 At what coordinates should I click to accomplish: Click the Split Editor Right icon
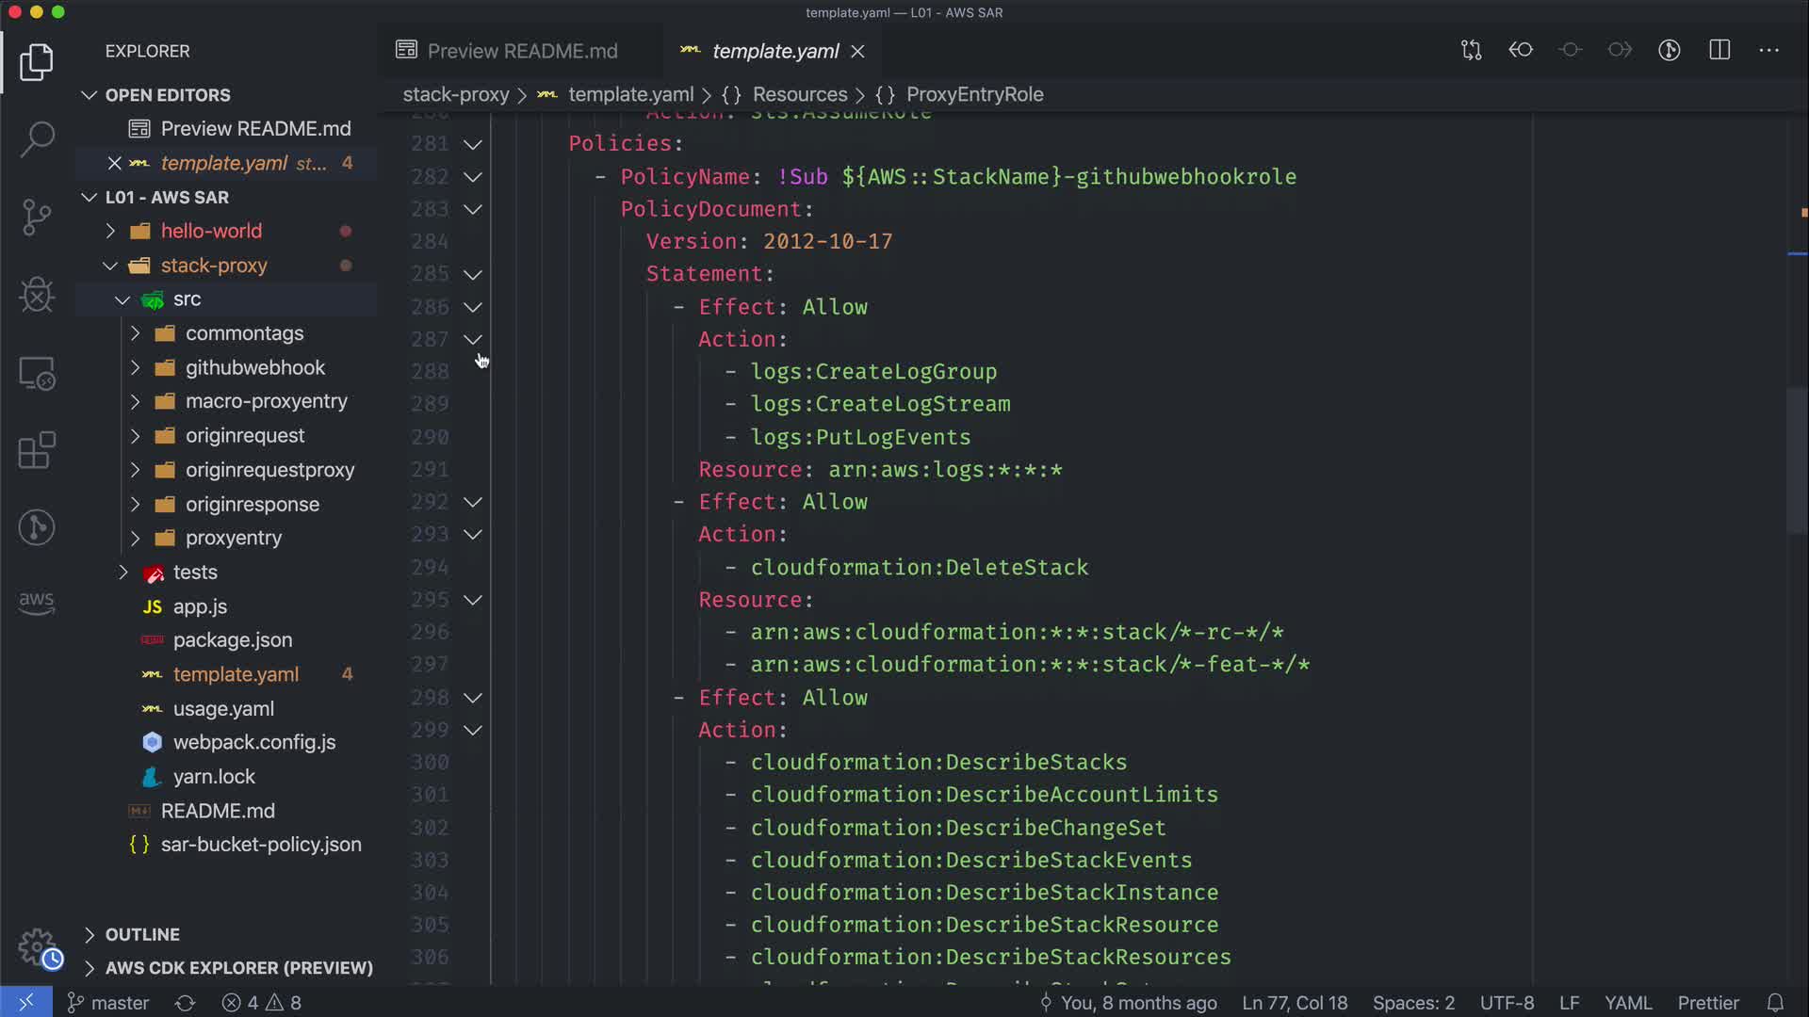pyautogui.click(x=1719, y=50)
